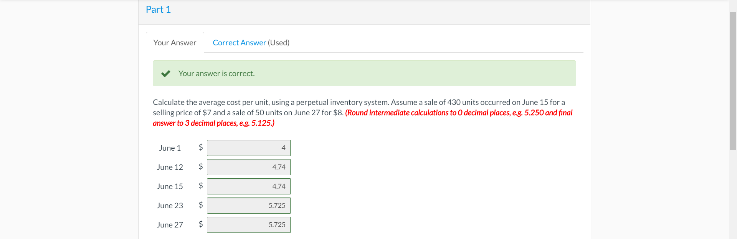The height and width of the screenshot is (239, 737).
Task: Select the dollar sign beside June 12
Action: [x=200, y=167]
